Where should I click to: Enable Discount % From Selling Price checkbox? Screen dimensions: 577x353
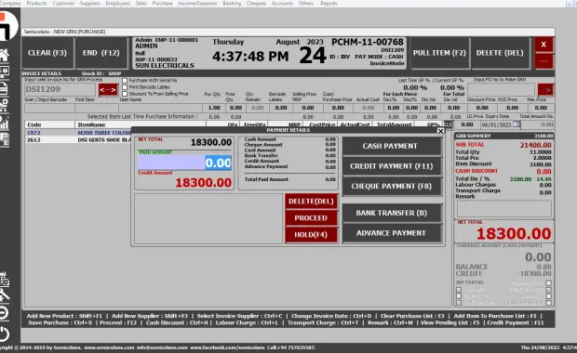pyautogui.click(x=125, y=94)
